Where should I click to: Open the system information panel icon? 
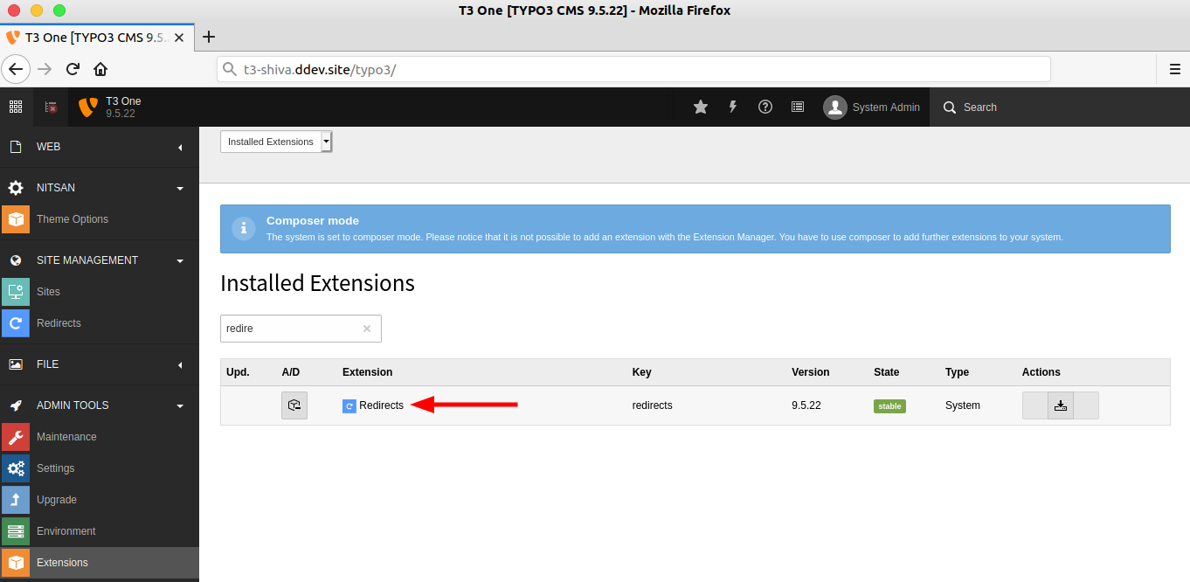797,107
